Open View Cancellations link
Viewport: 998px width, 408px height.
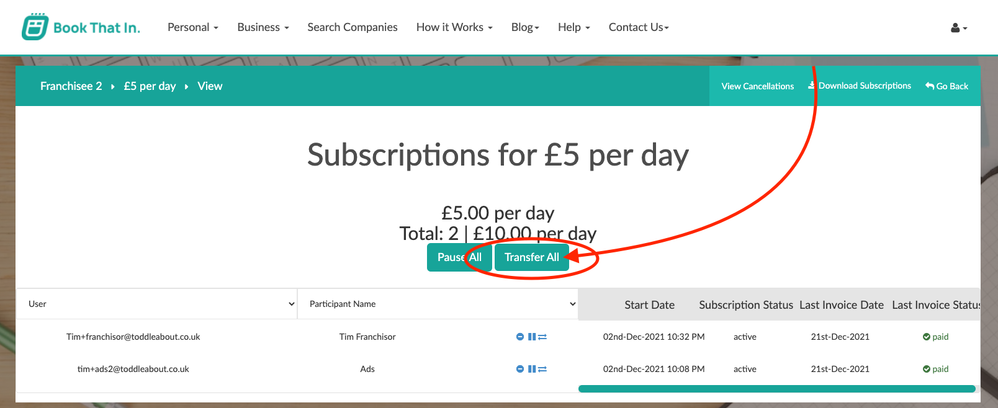[x=758, y=86]
